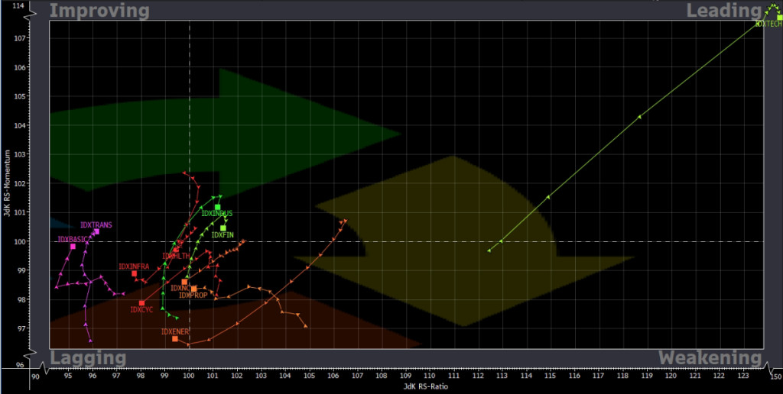Image resolution: width=783 pixels, height=394 pixels.
Task: Click the 100 tick on RS-Ratio axis
Action: [x=189, y=376]
